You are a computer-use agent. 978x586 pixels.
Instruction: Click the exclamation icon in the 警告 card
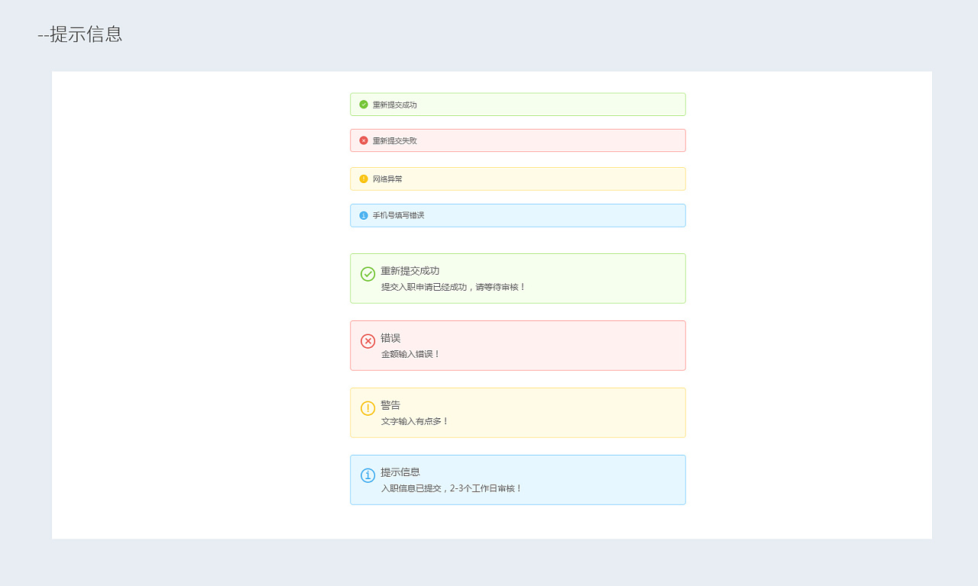pyautogui.click(x=368, y=409)
